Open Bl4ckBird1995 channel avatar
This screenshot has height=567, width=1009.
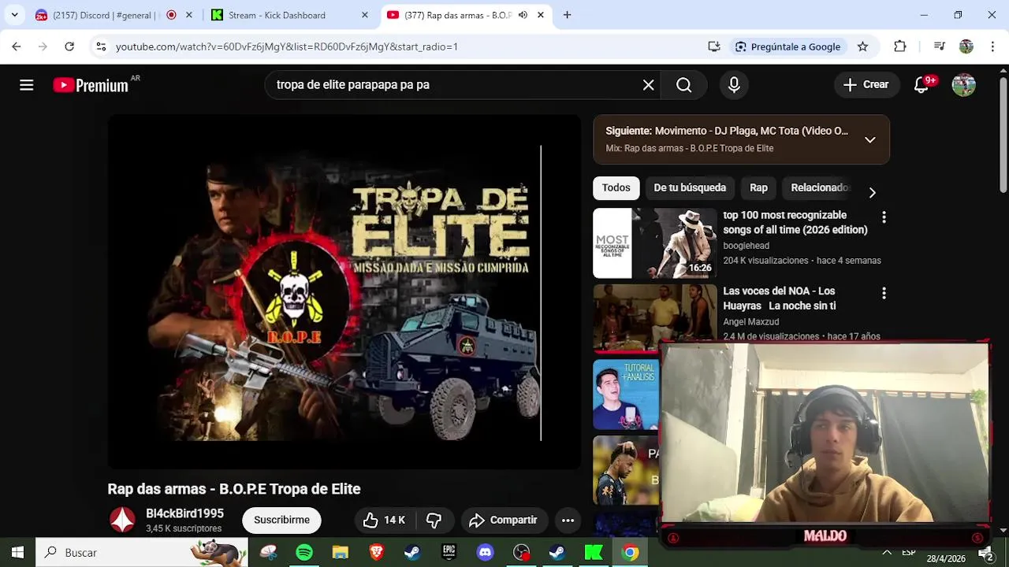[x=122, y=520]
